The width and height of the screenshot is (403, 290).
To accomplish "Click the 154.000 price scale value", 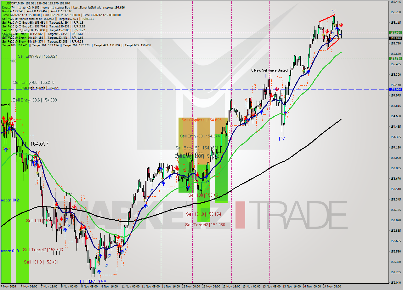I will (x=396, y=158).
